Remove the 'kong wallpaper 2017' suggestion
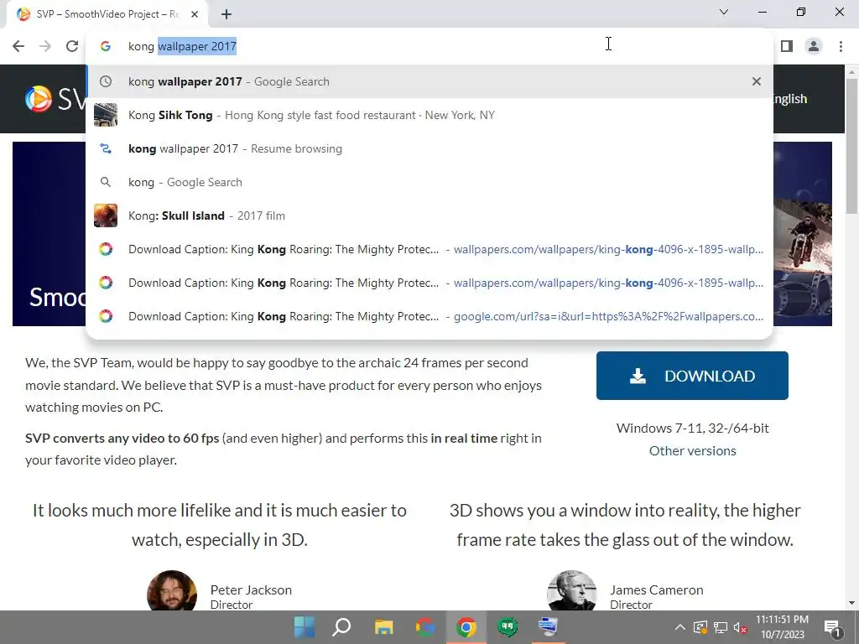Viewport: 859px width, 644px height. (x=757, y=81)
